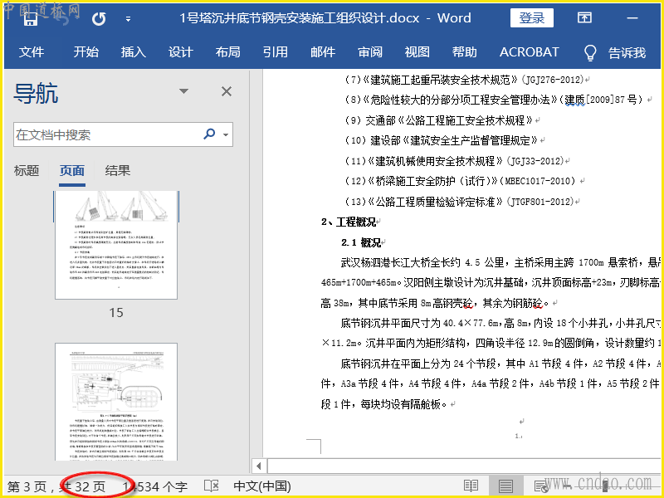This screenshot has width=664, height=498.
Task: Switch to Print Layout view icon
Action: point(505,486)
